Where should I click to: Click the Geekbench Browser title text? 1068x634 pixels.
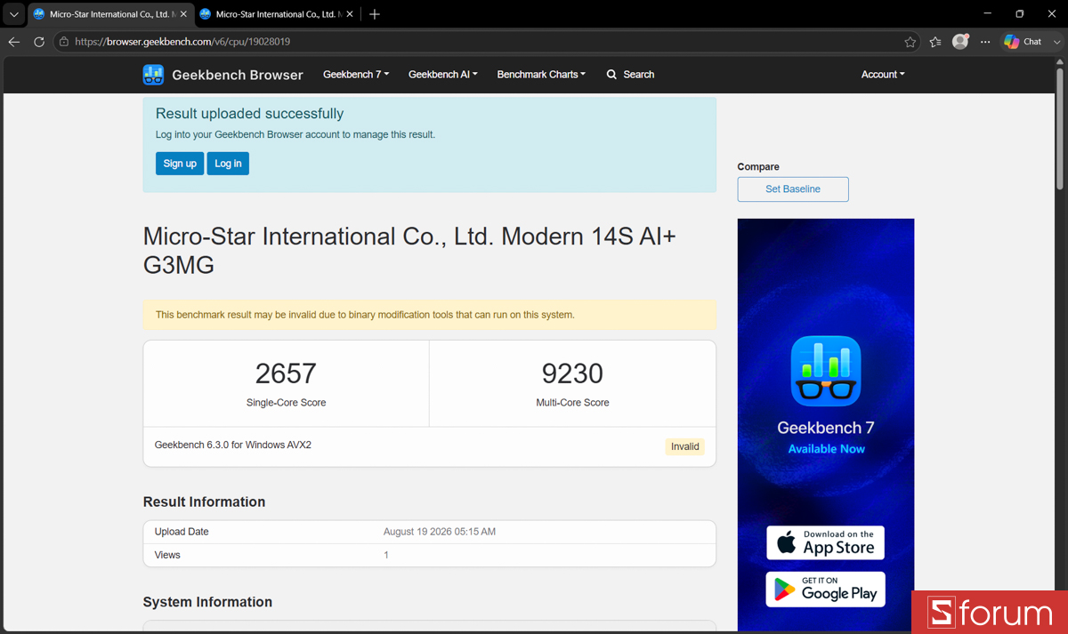point(238,75)
